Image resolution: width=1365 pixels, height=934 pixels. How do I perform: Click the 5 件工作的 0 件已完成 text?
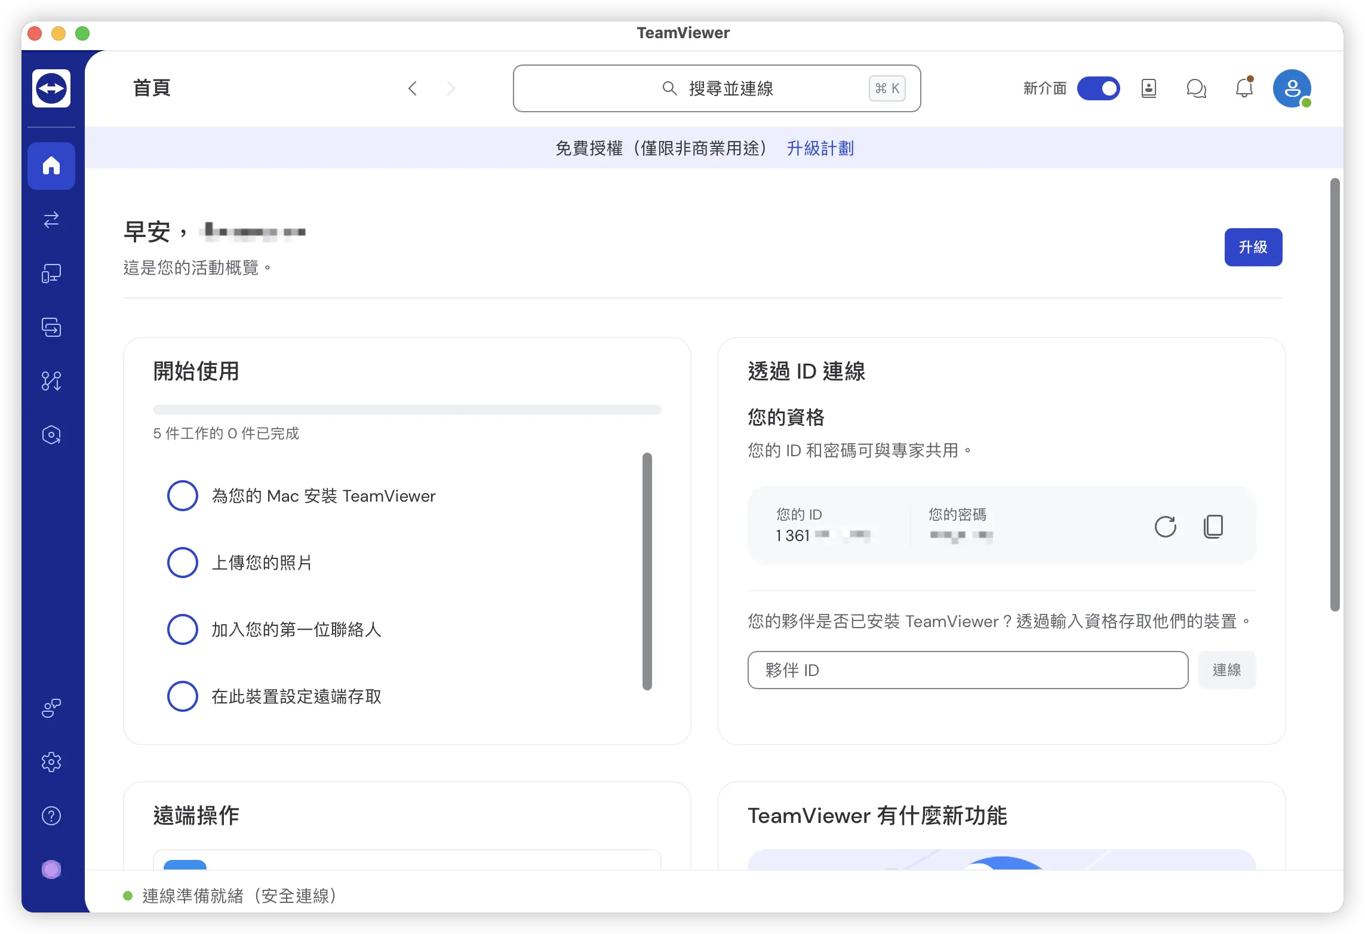(x=226, y=433)
